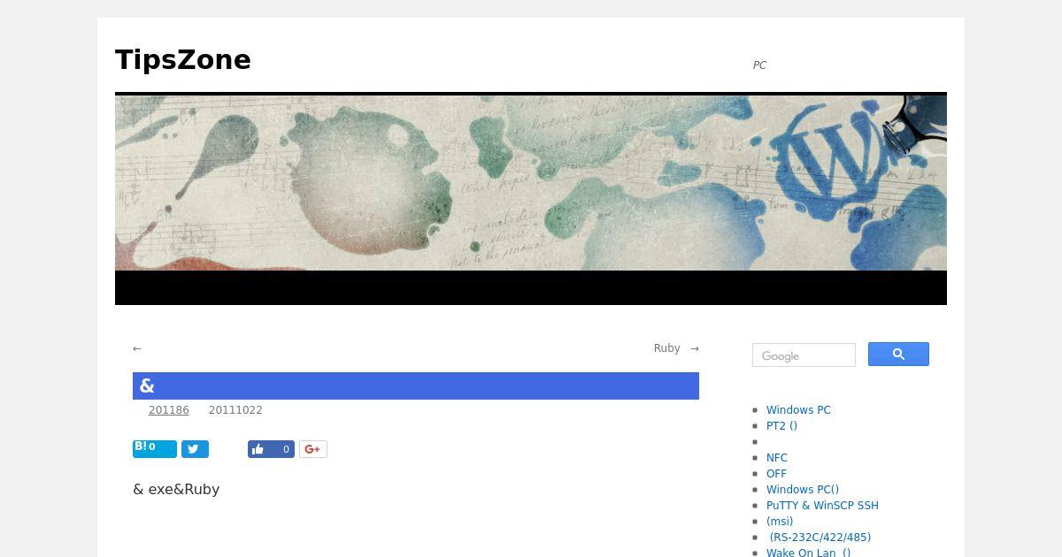Open the Wake On Lan () link

(x=809, y=553)
